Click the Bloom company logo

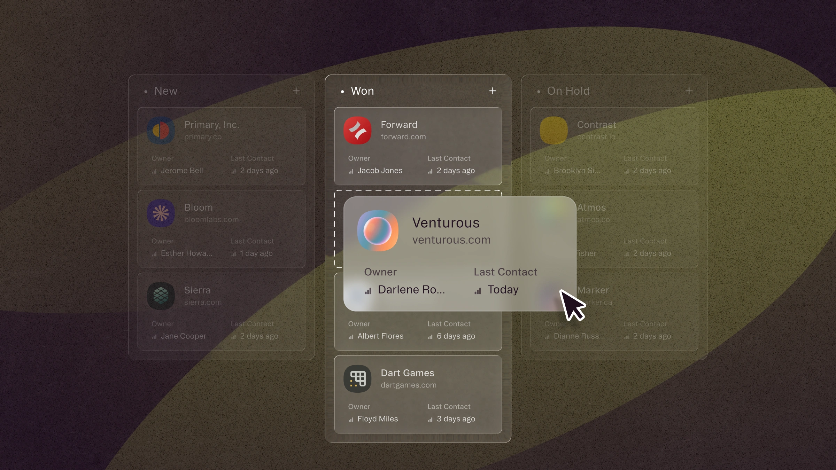[161, 213]
